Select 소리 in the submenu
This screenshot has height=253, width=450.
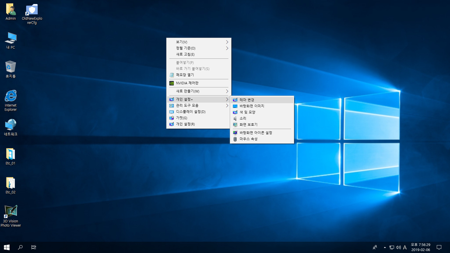[x=262, y=118]
